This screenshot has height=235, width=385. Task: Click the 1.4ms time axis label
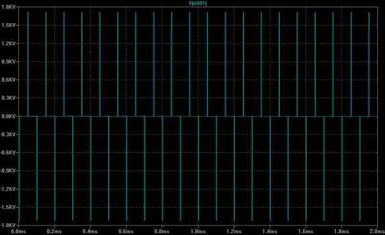point(269,231)
